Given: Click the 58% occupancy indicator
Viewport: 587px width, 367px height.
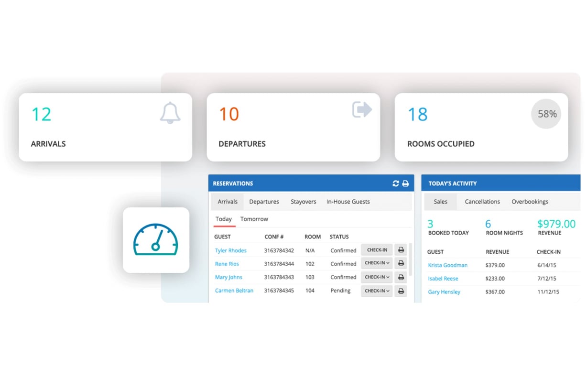Looking at the screenshot, I should pyautogui.click(x=547, y=114).
